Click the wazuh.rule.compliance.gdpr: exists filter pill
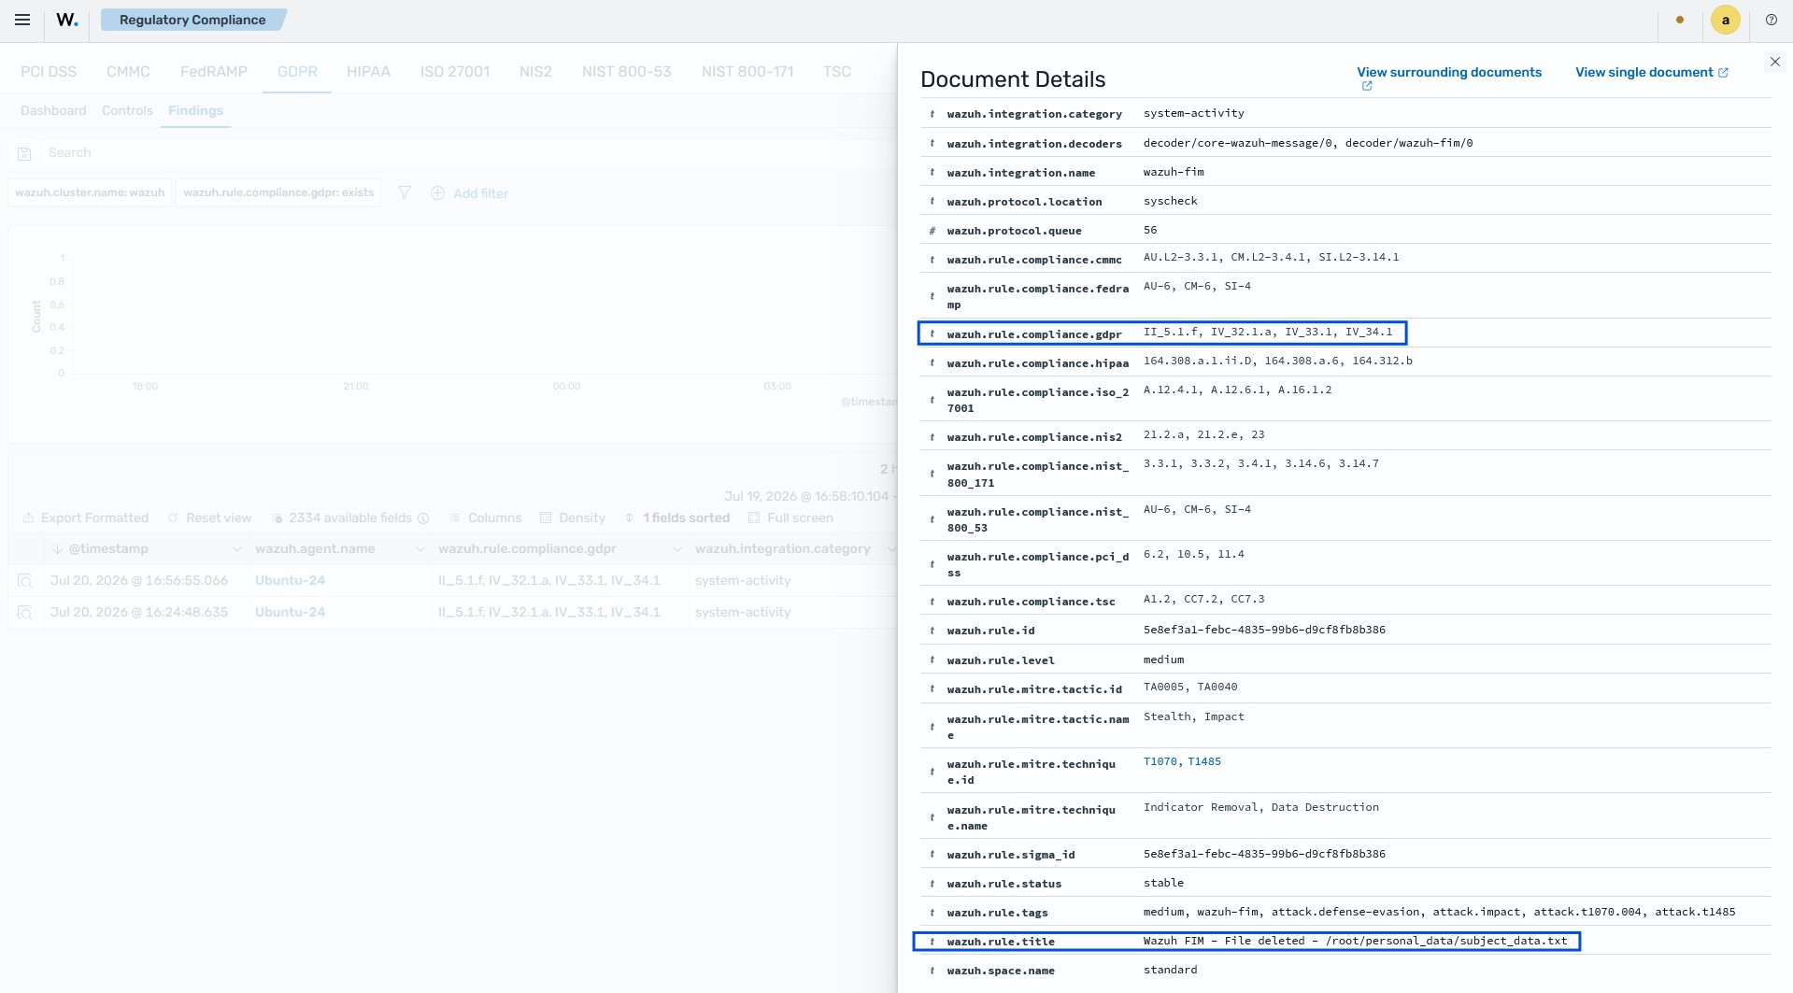 278,192
